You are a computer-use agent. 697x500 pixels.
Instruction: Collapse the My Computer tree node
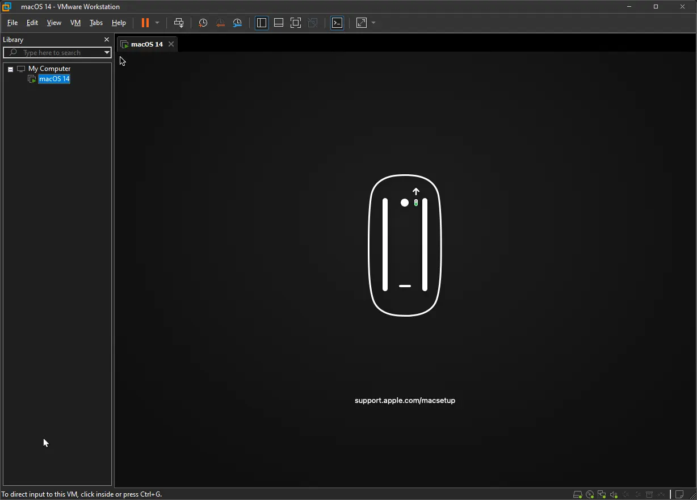click(x=10, y=69)
